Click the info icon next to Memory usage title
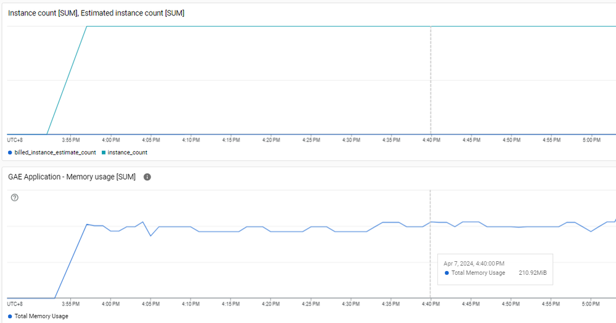The image size is (616, 323). pyautogui.click(x=147, y=177)
